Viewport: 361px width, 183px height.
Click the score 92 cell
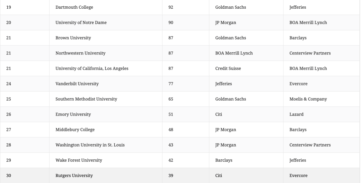(x=186, y=7)
